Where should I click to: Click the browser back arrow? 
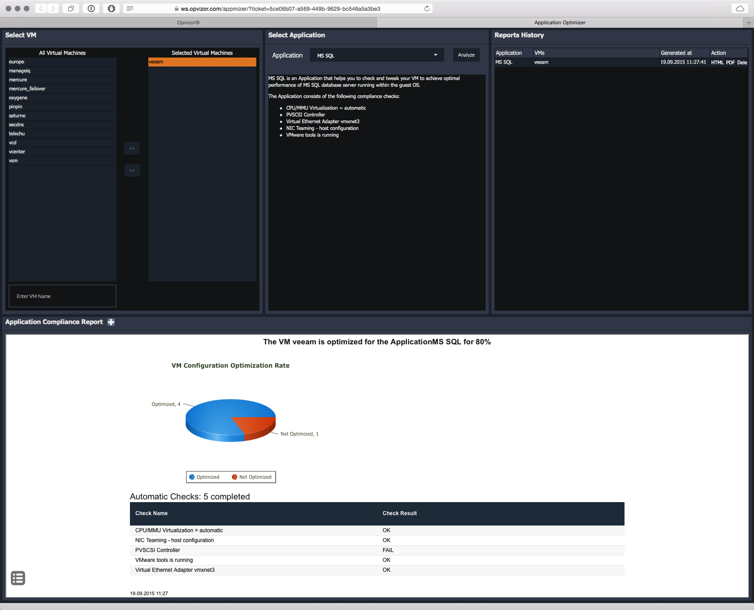point(41,9)
